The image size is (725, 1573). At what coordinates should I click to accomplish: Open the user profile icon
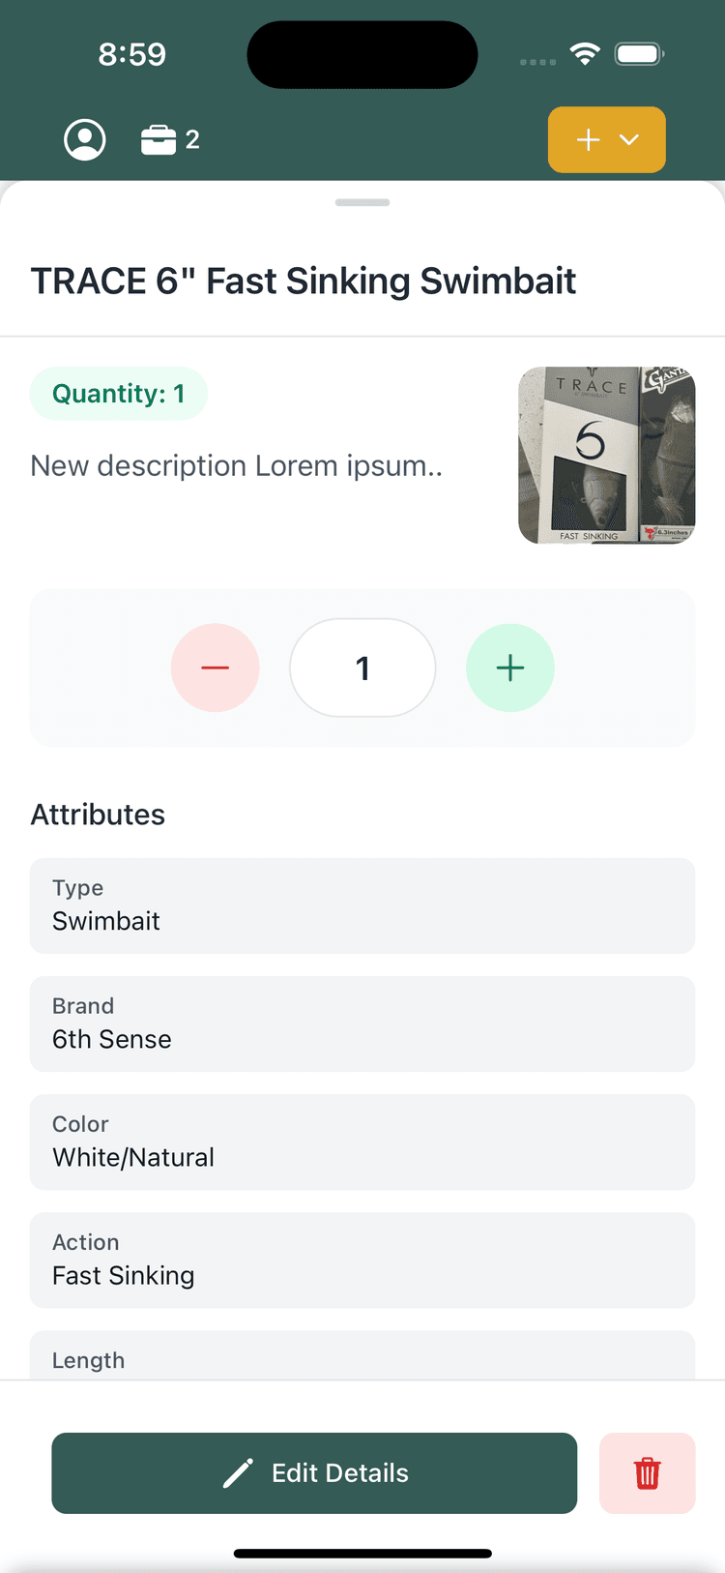pos(85,140)
